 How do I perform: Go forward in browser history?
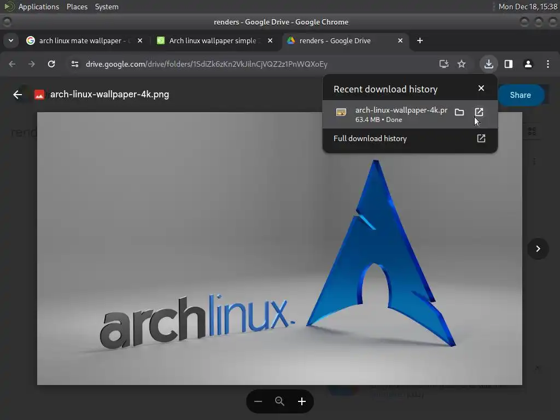[x=31, y=64]
